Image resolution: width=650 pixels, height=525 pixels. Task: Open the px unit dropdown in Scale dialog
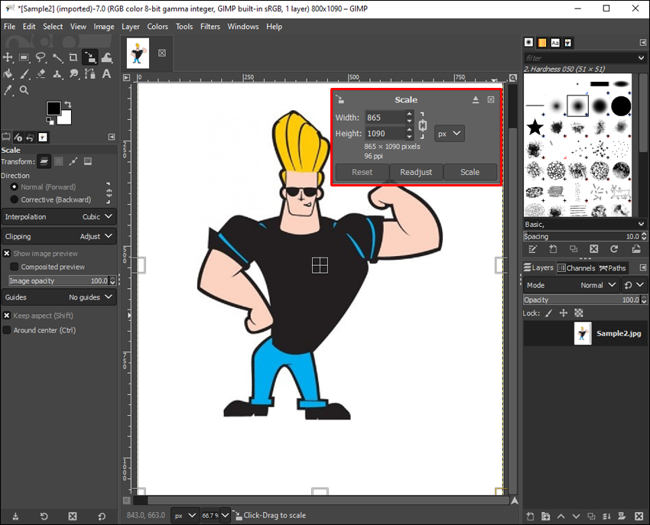[x=449, y=133]
